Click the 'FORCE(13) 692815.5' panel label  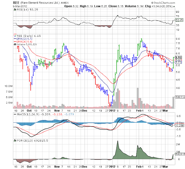pyautogui.click(x=32, y=141)
